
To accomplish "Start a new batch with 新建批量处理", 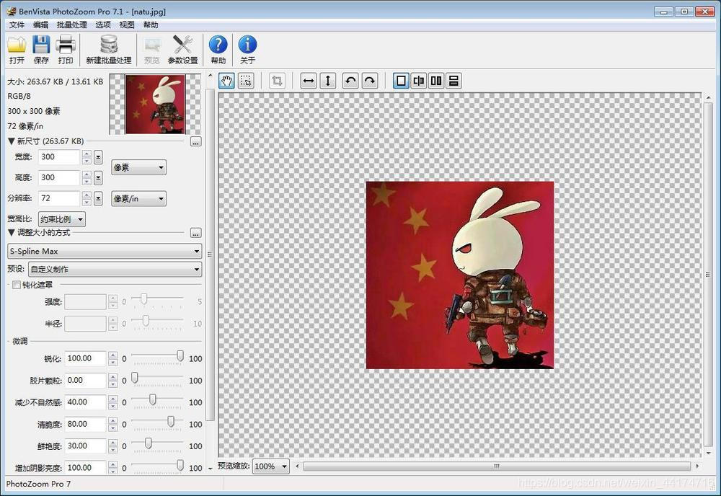I will 109,50.
